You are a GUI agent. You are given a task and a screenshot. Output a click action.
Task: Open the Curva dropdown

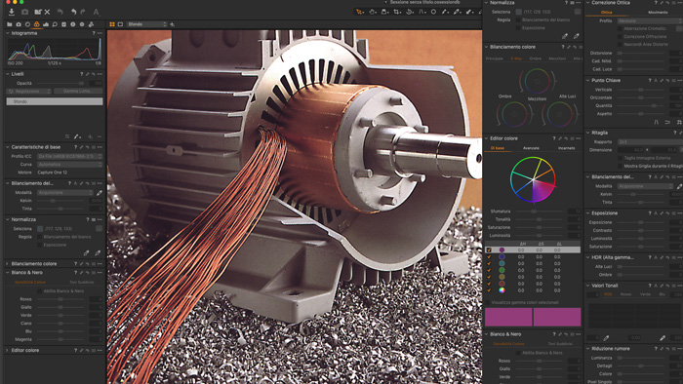(69, 165)
